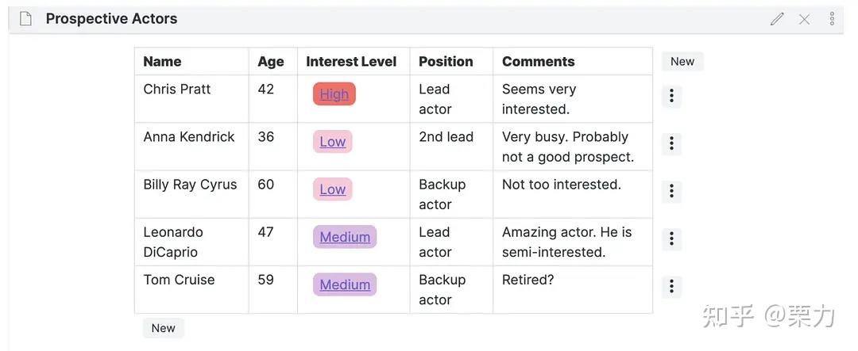Open Leonardo DiCaprio's Medium interest link

click(x=345, y=237)
